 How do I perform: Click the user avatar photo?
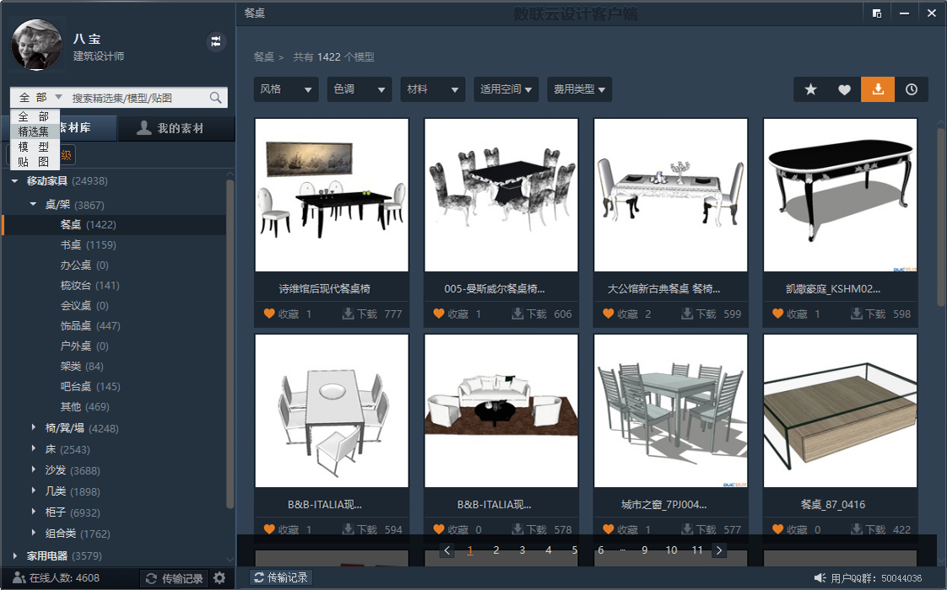point(37,45)
